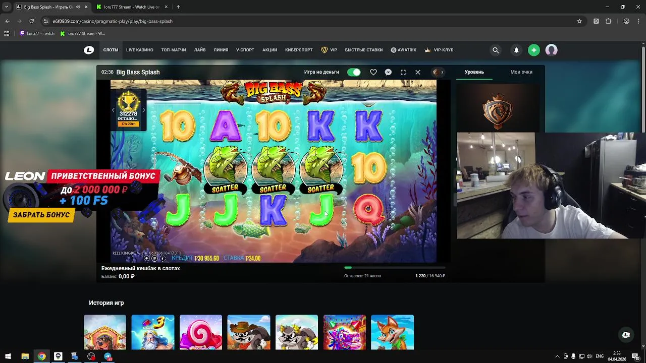This screenshot has height=363, width=646.
Task: Open the browser extensions puzzle icon
Action: (x=608, y=21)
